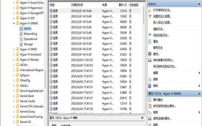Click the IdCtrls folder icon
The width and height of the screenshot is (202, 126).
point(18,65)
